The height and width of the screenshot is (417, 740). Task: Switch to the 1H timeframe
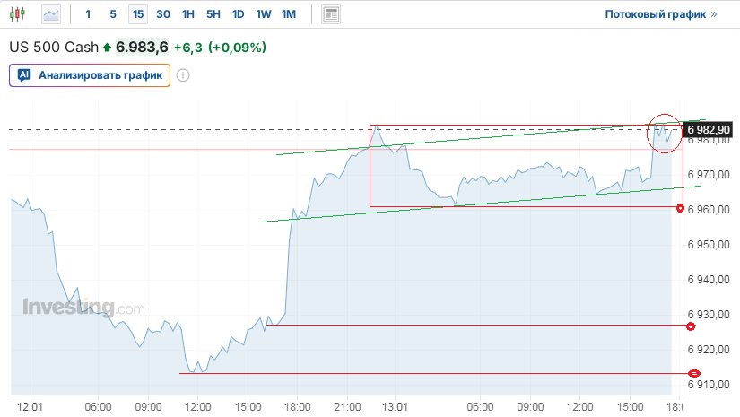(x=187, y=14)
